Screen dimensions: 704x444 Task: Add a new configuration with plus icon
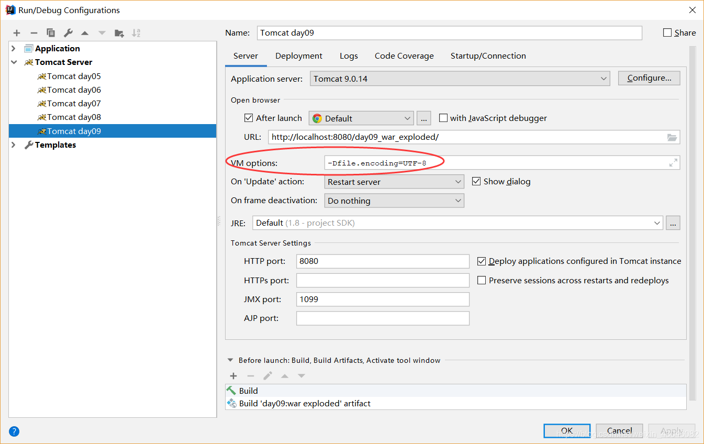pyautogui.click(x=17, y=33)
